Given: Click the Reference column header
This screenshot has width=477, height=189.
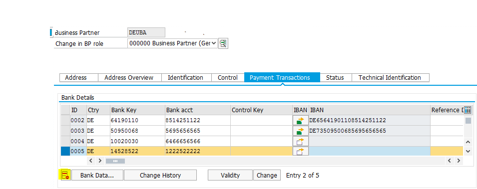Looking at the screenshot, I should [x=447, y=110].
